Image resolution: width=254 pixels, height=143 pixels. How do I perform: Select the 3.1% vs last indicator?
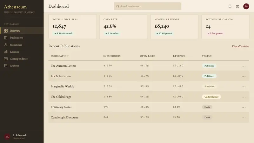point(112,33)
